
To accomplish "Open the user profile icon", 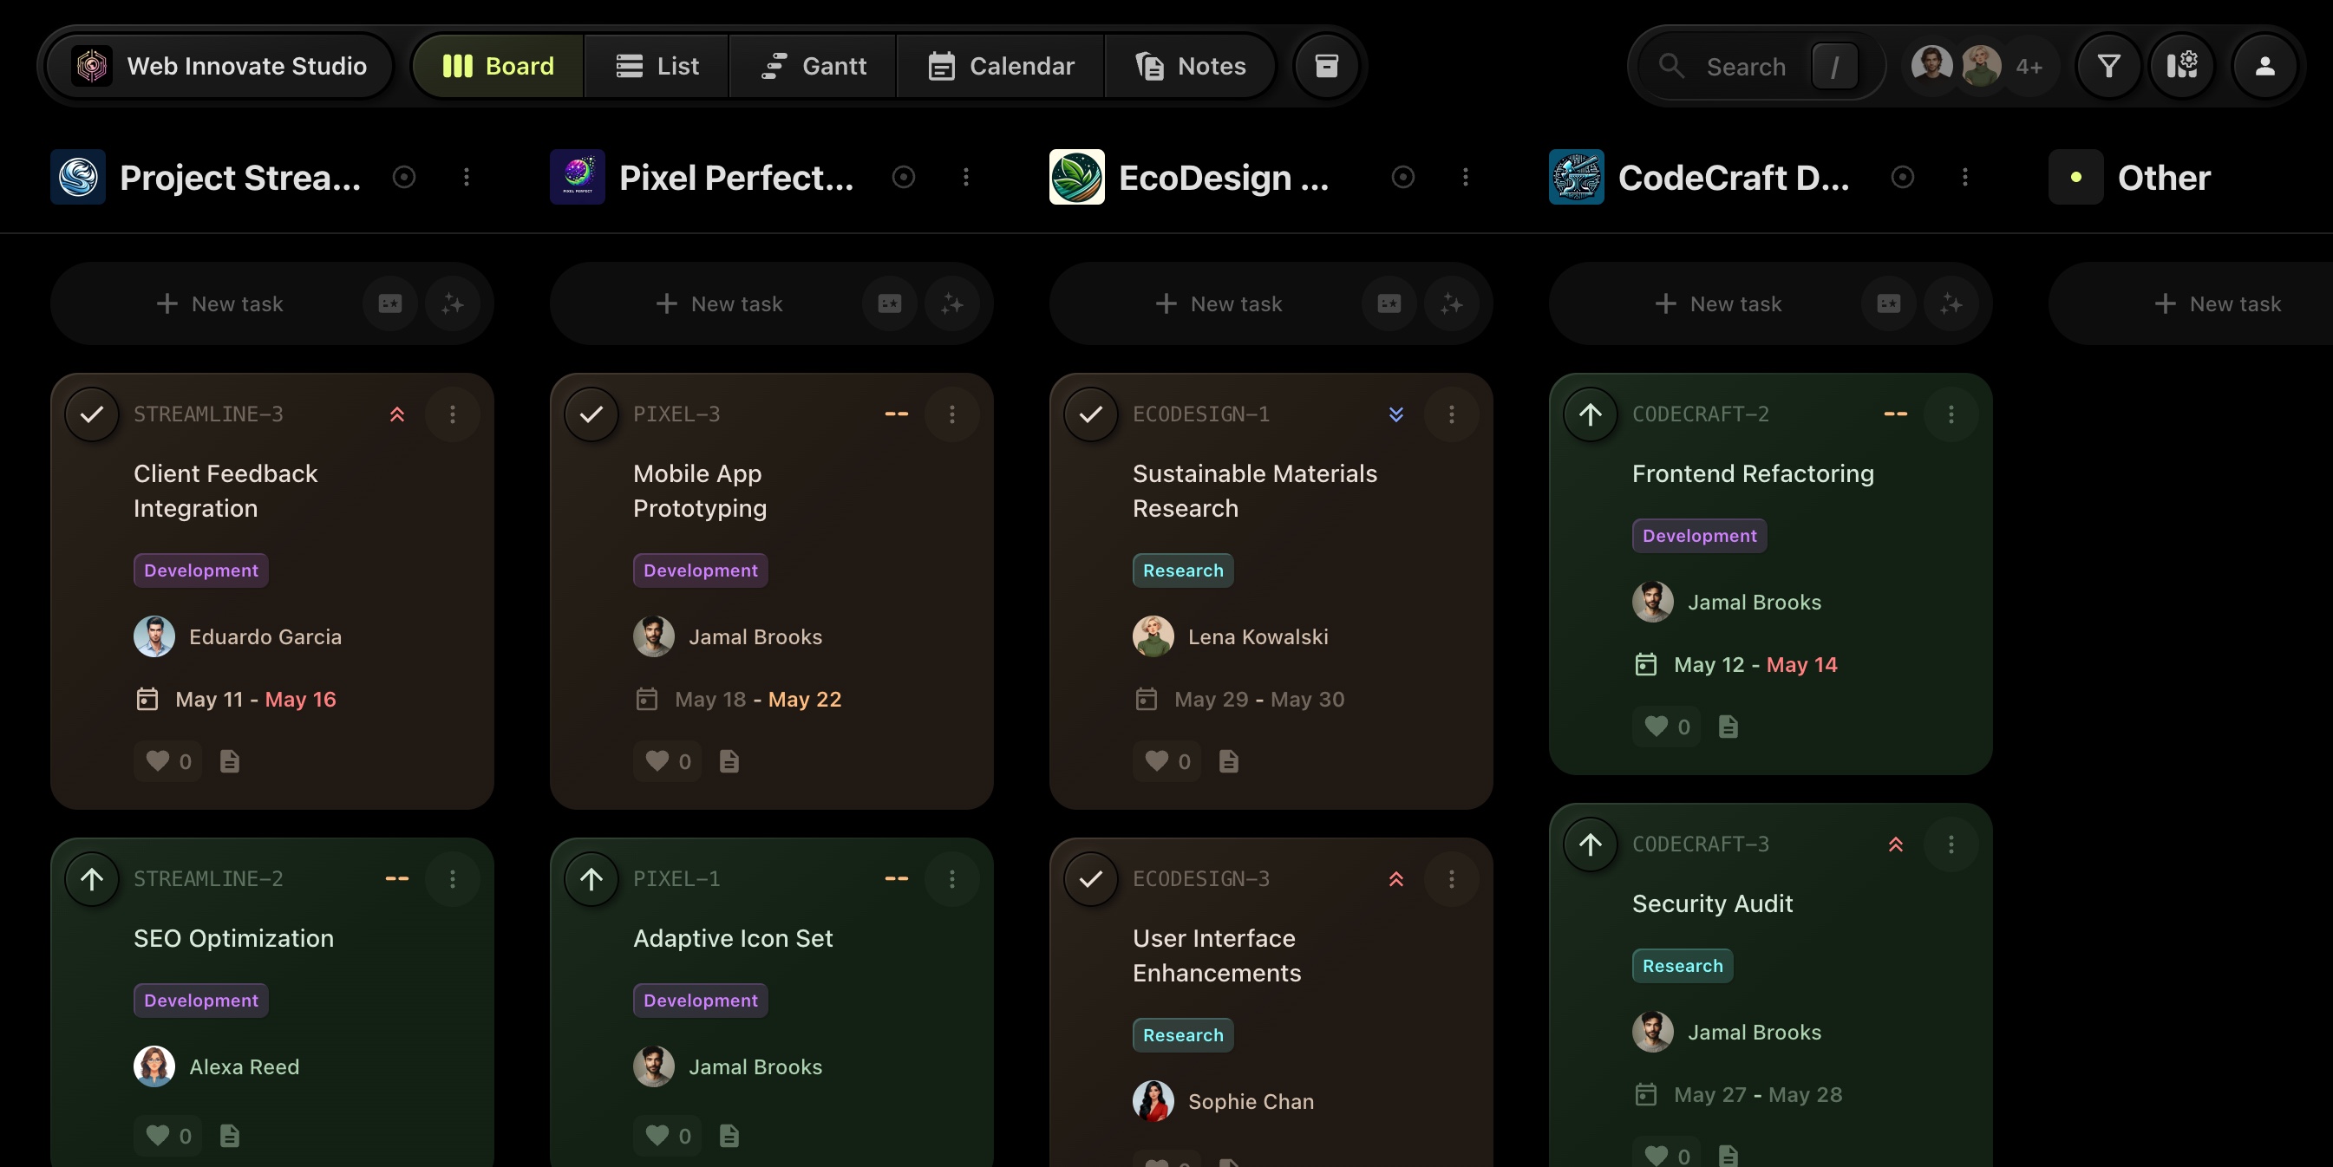I will pos(2264,66).
